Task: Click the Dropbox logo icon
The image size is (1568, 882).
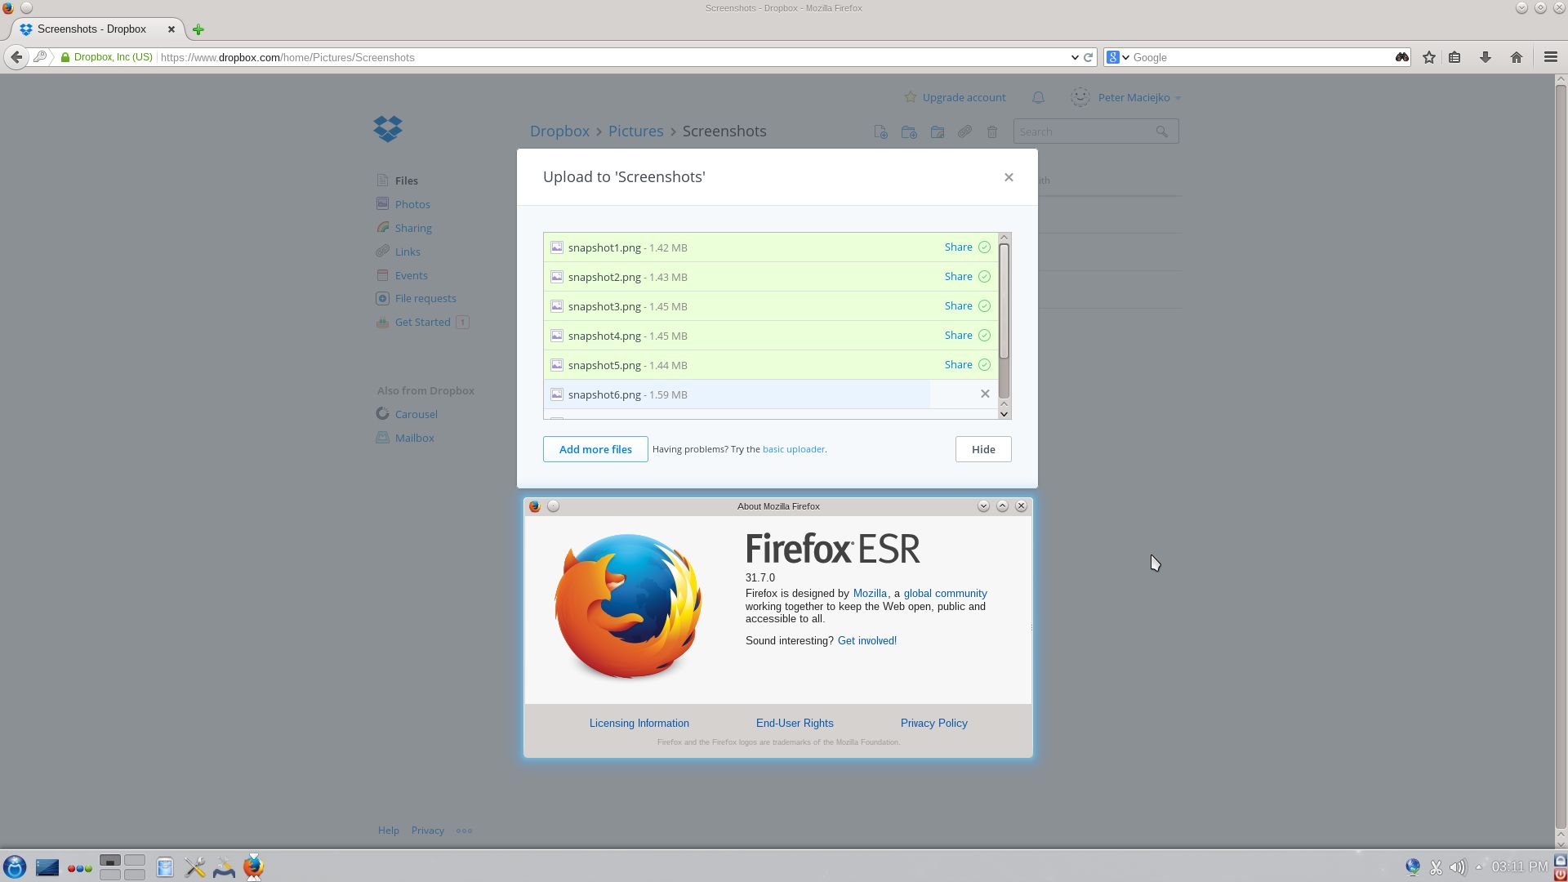Action: [388, 129]
